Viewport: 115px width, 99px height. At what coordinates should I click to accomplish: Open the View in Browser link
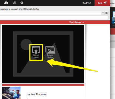[x=77, y=22]
